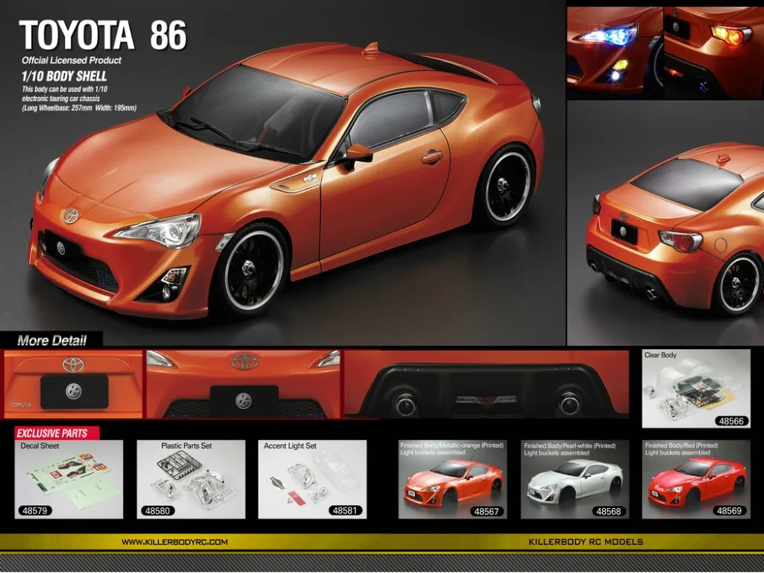The width and height of the screenshot is (764, 573).
Task: Click the Offcial Licensed Product text
Action: click(x=71, y=60)
